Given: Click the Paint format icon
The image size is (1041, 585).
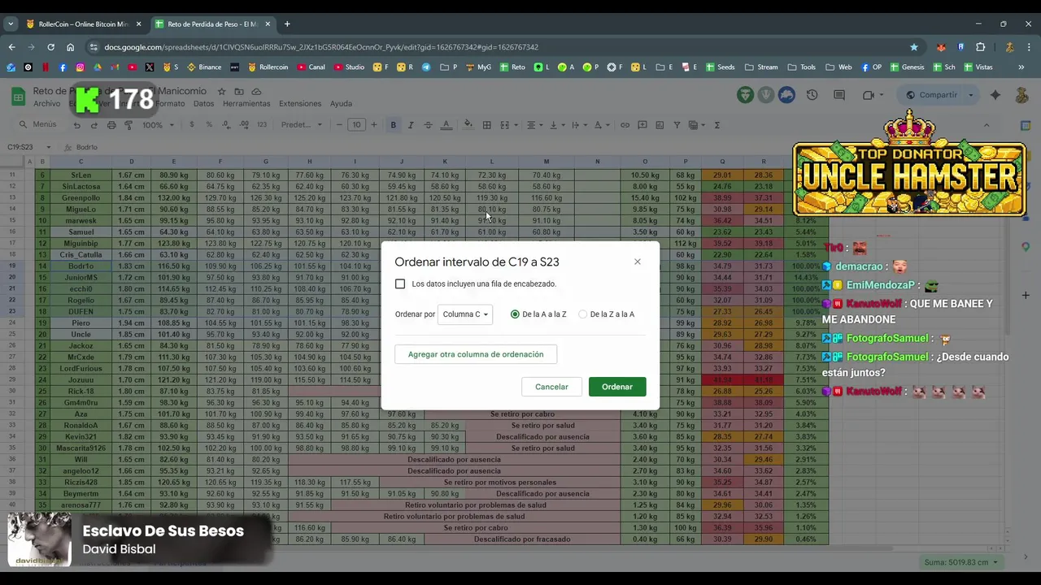Looking at the screenshot, I should [x=128, y=125].
